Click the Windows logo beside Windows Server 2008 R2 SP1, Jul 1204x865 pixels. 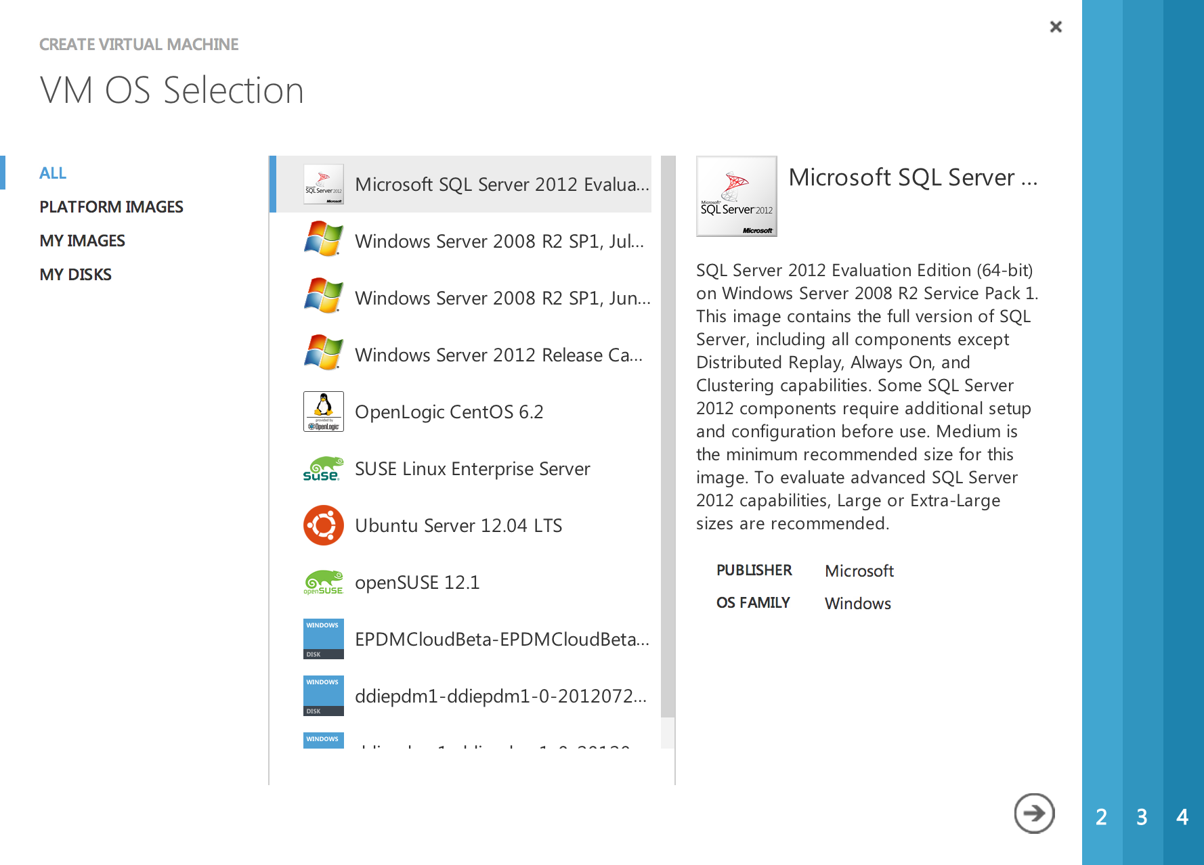[324, 239]
